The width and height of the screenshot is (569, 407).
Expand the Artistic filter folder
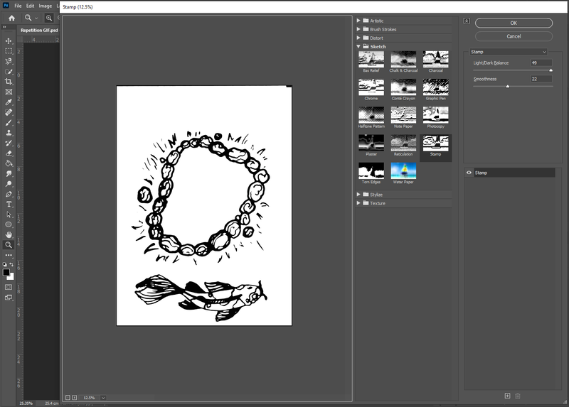click(358, 21)
